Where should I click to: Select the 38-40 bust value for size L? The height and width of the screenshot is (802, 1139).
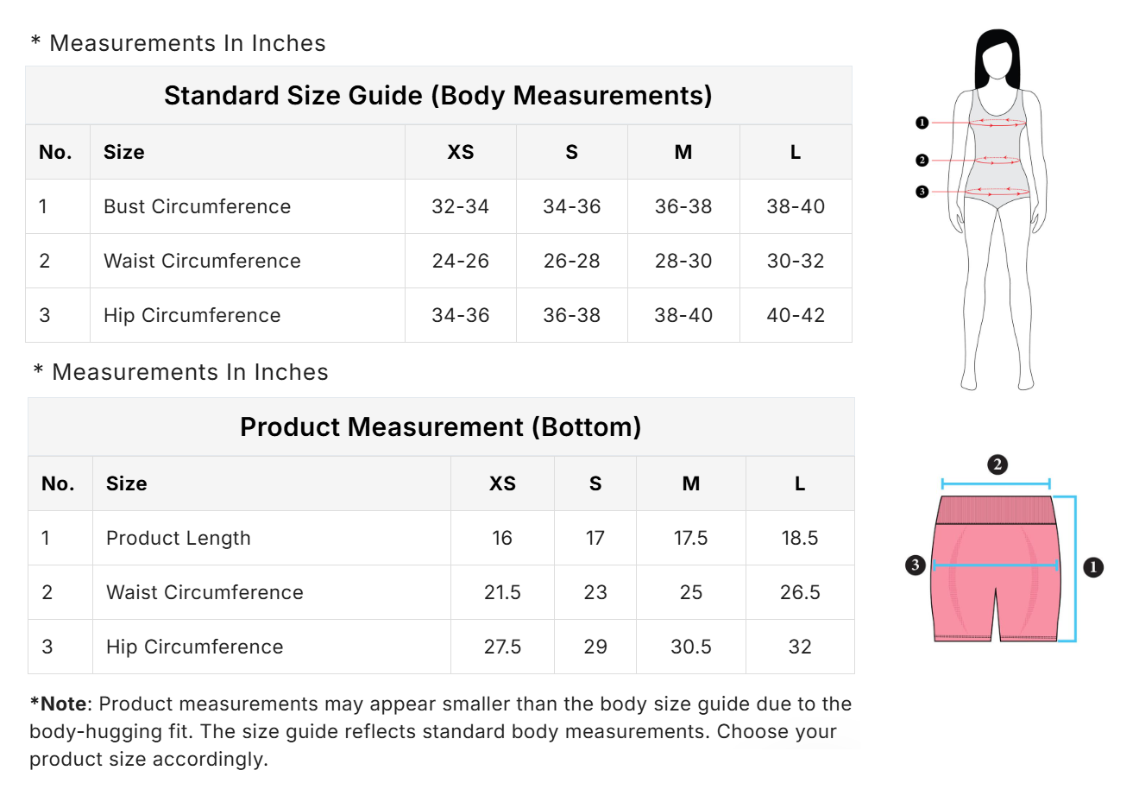pos(796,207)
